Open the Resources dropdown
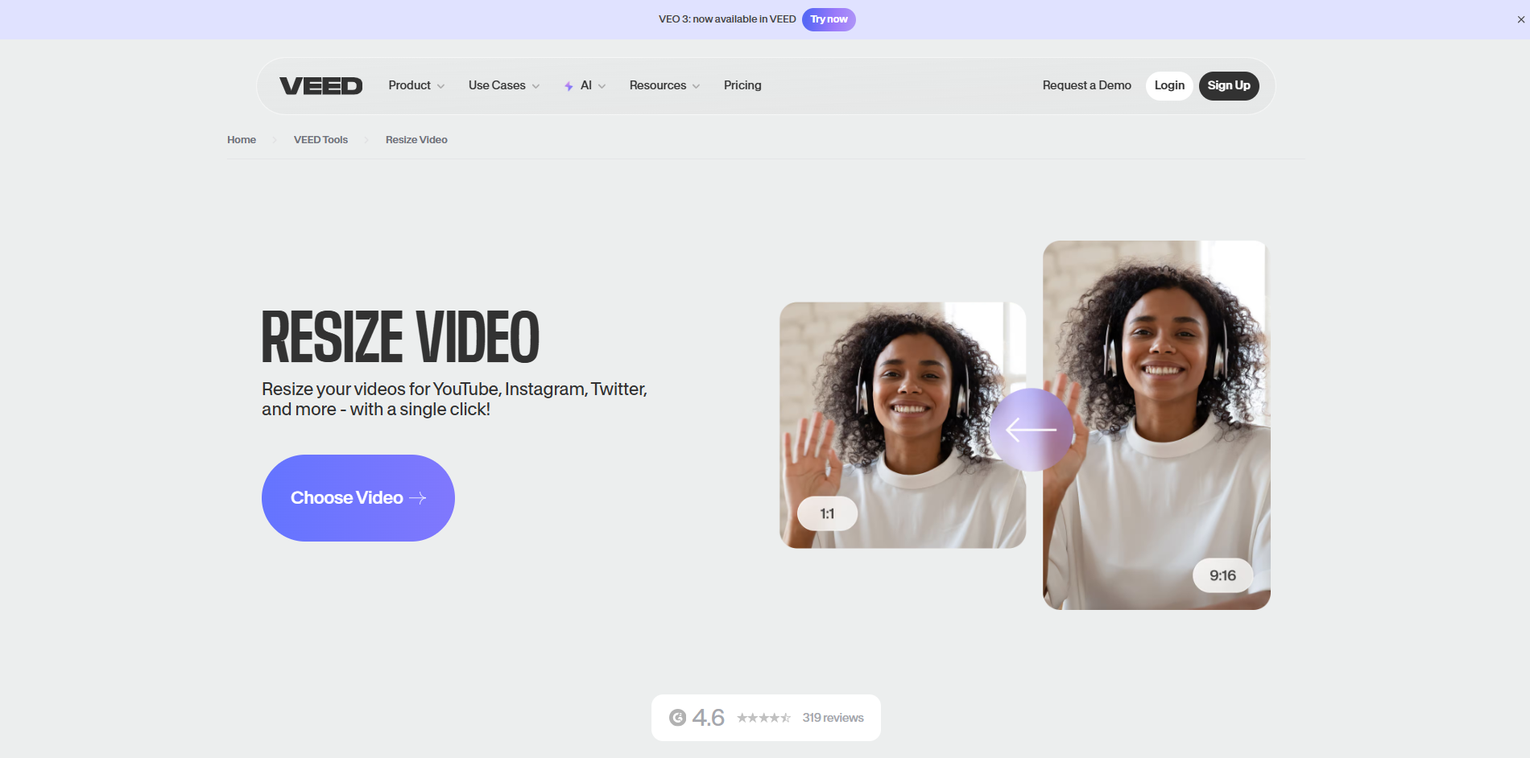The height and width of the screenshot is (758, 1530). coord(664,85)
